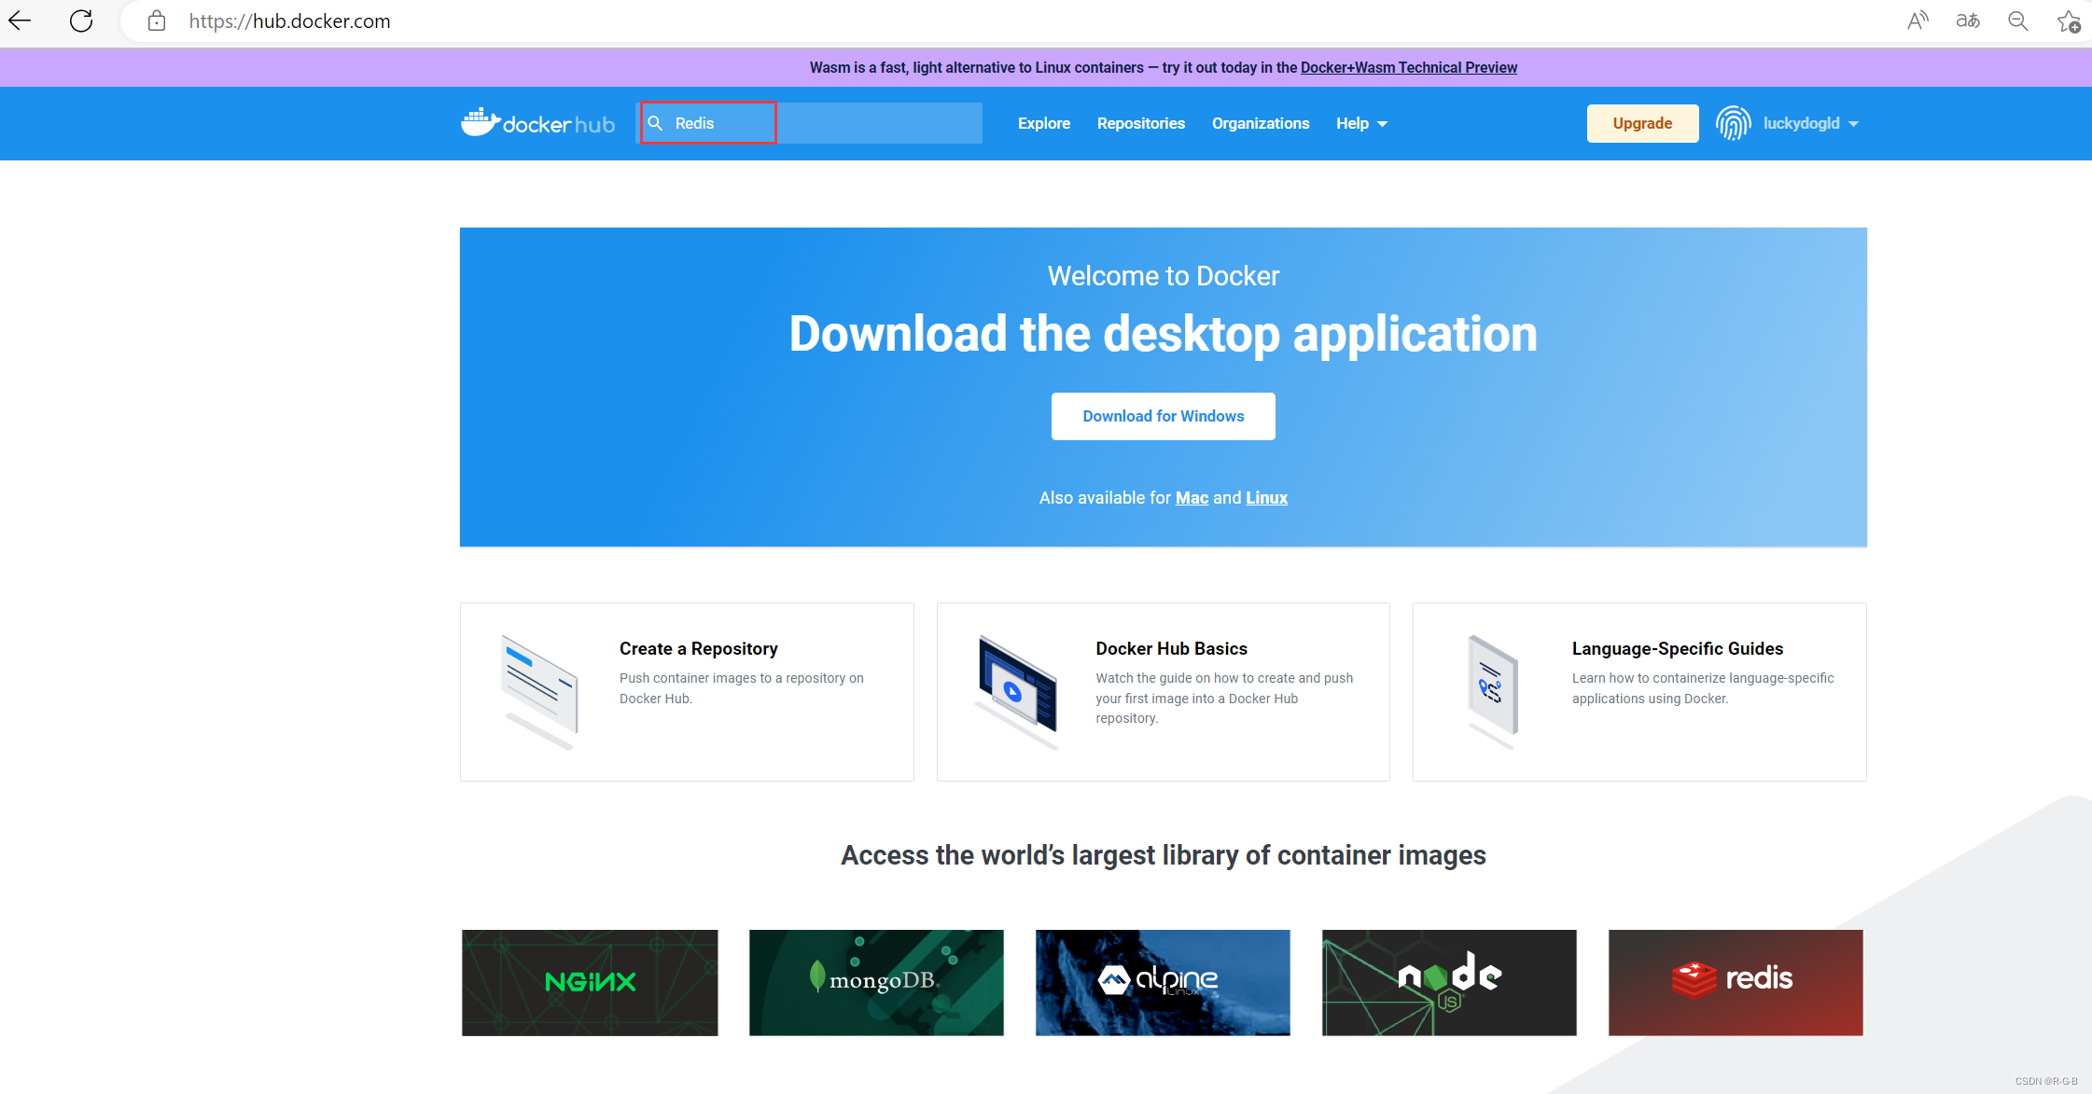Screen dimensions: 2092x1094
Task: Open the read aloud icon
Action: (1918, 21)
